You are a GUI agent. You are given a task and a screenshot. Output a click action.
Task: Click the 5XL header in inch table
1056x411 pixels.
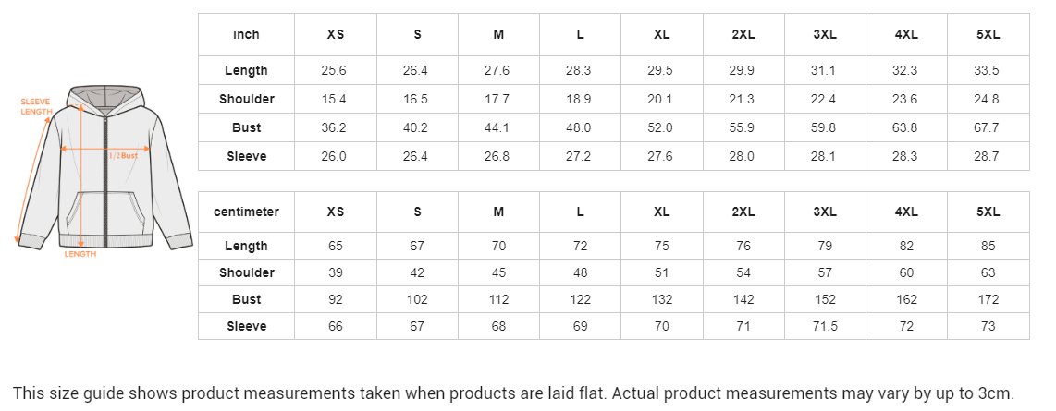tap(988, 34)
